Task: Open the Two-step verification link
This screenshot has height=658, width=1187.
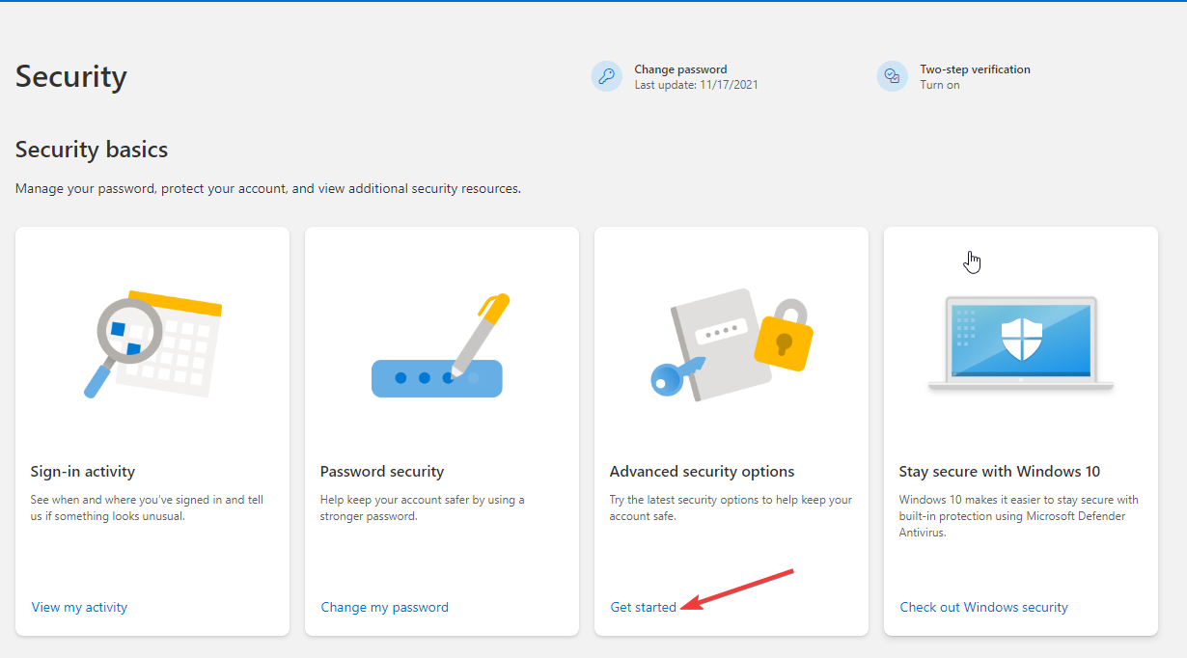Action: (975, 69)
